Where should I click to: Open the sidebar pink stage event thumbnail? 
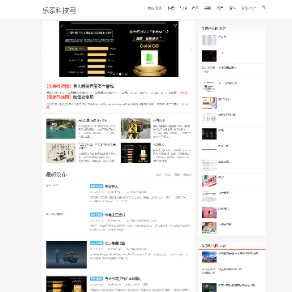point(209,213)
